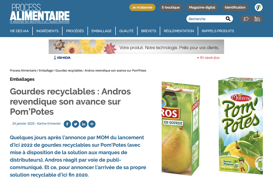Image resolution: width=273 pixels, height=185 pixels.
Task: Open the Twitter icon in header
Action: point(246,19)
